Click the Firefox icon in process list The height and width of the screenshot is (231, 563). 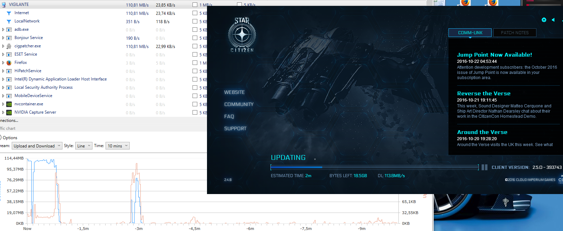[x=9, y=63]
